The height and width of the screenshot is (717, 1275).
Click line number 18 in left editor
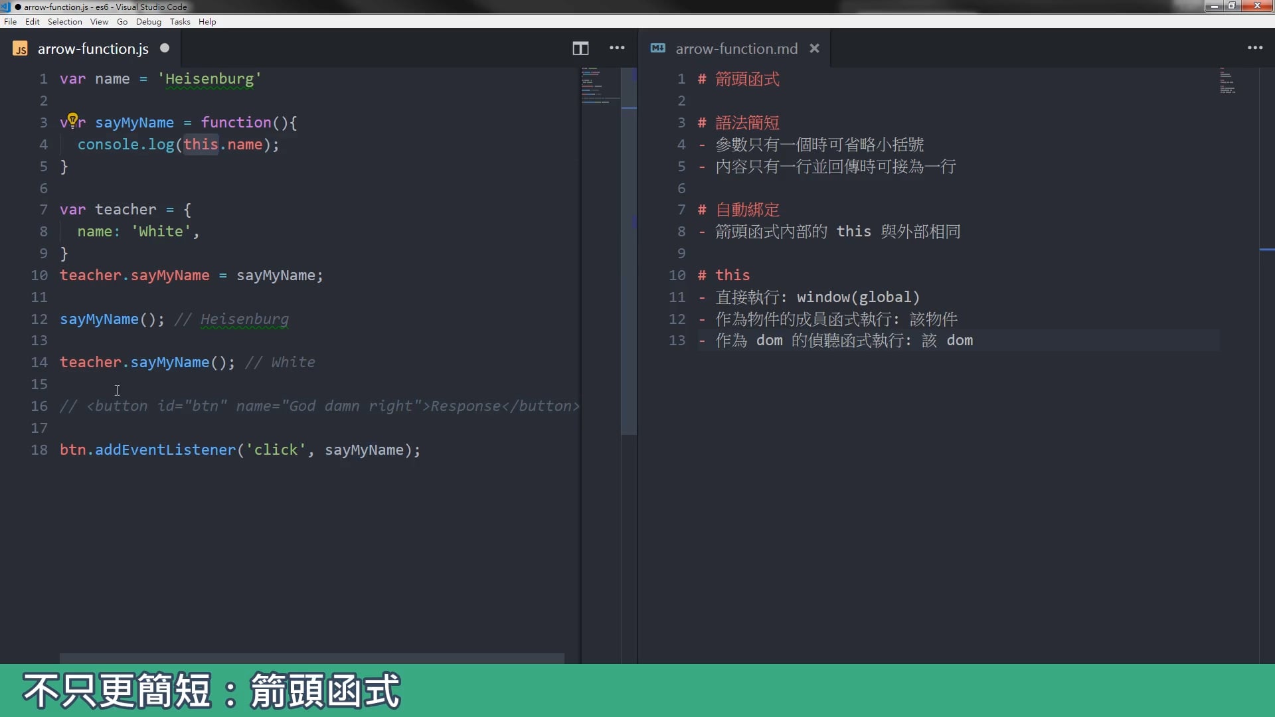pos(39,450)
